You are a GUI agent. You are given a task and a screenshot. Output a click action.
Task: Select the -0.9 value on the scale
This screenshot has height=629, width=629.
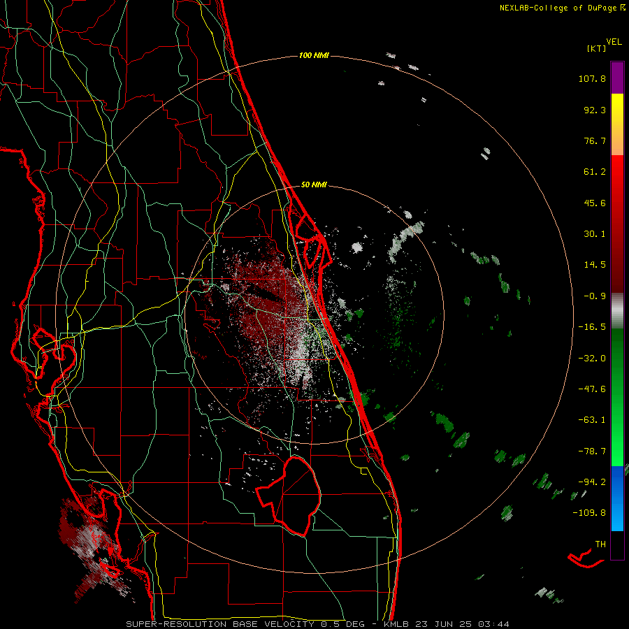click(x=595, y=296)
